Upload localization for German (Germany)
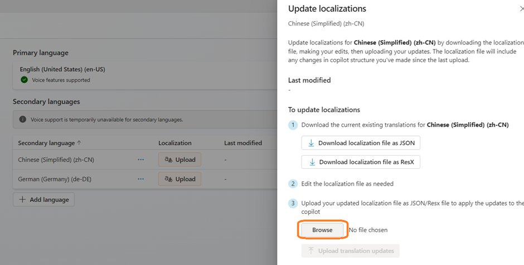The height and width of the screenshot is (265, 524). [179, 179]
